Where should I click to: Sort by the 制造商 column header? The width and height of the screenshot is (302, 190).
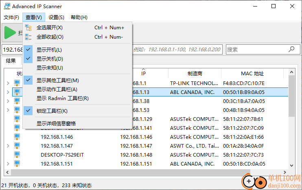pyautogui.click(x=195, y=73)
